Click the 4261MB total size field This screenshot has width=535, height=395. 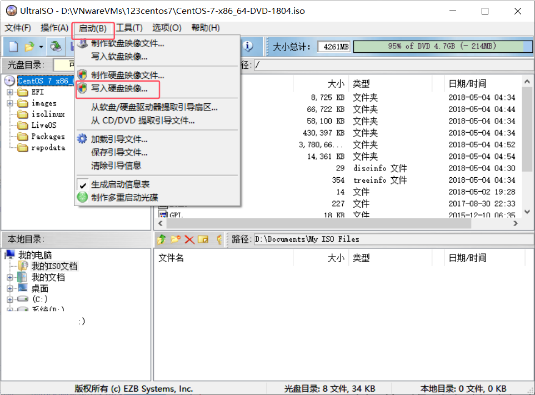click(x=334, y=47)
